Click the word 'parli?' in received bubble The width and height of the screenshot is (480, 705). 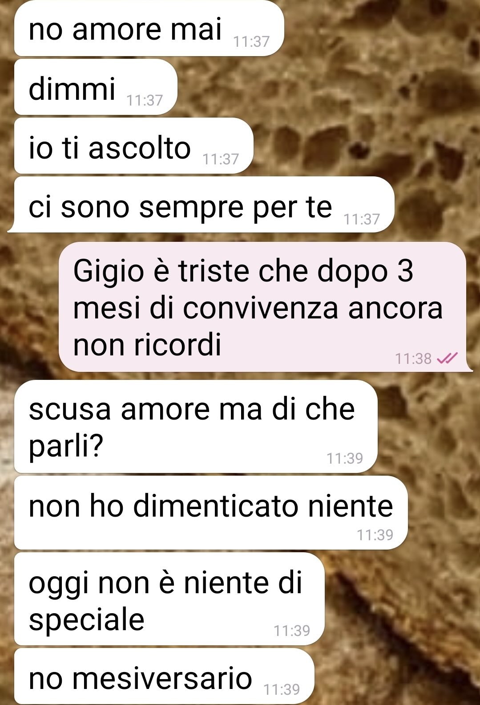(66, 446)
